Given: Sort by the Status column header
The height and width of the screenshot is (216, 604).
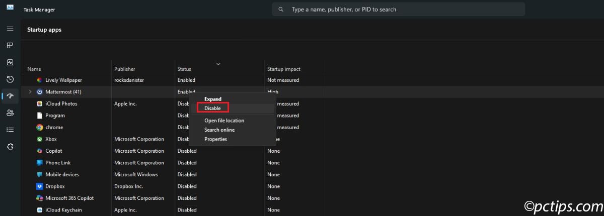Looking at the screenshot, I should click(184, 69).
